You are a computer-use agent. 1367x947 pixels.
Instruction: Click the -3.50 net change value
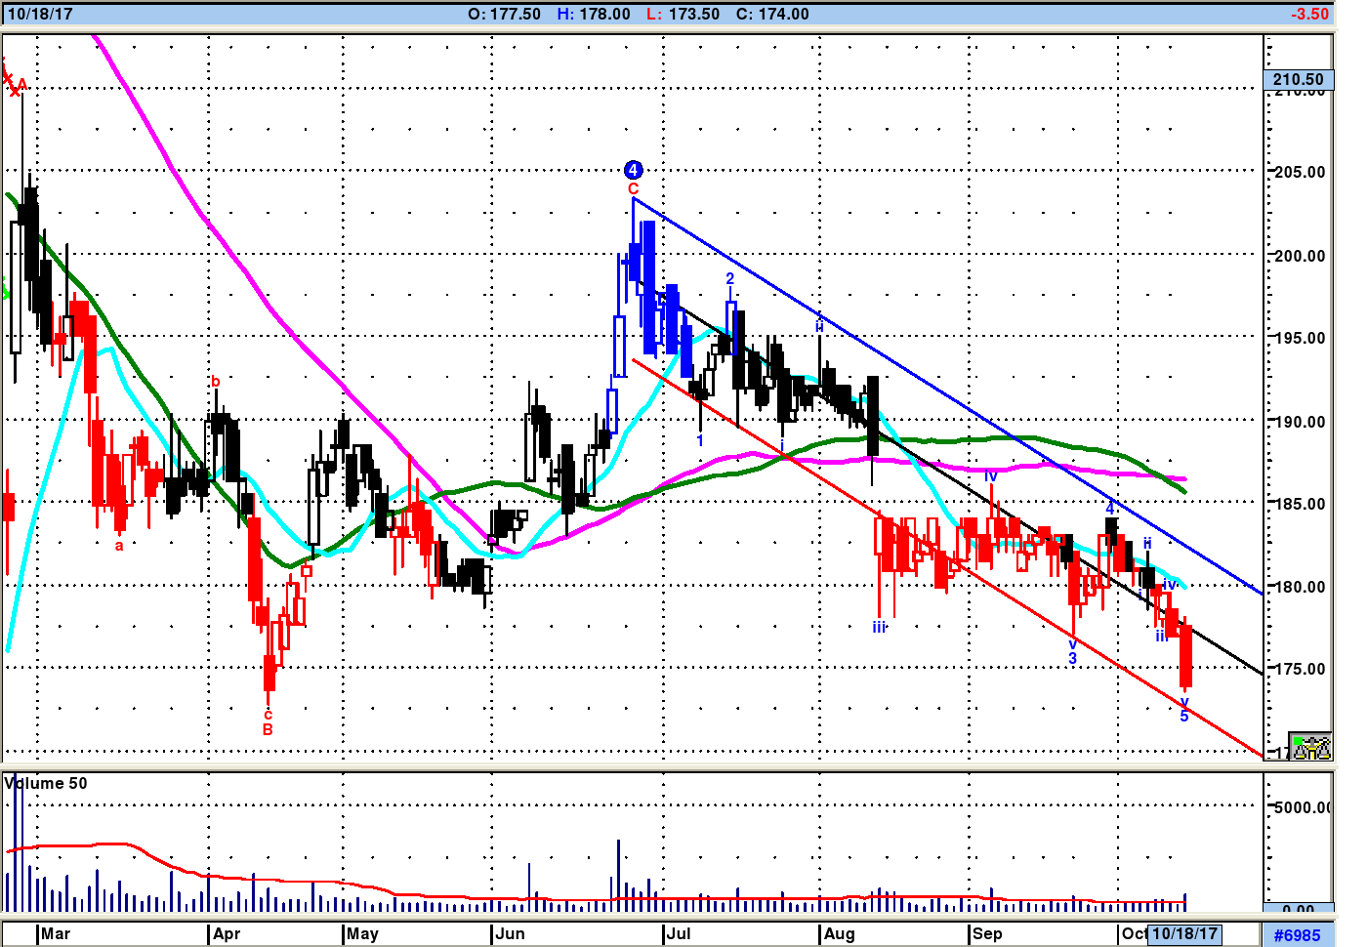1309,14
